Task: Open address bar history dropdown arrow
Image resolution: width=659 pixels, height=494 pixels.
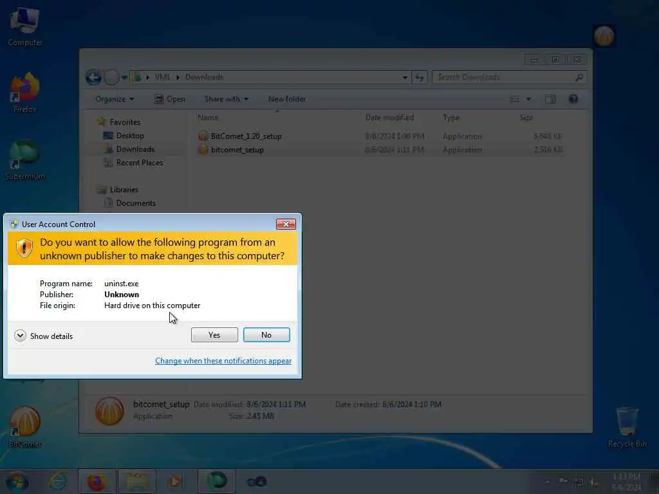Action: pyautogui.click(x=405, y=77)
